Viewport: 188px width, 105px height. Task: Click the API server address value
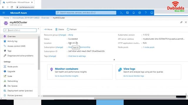coord(164,39)
